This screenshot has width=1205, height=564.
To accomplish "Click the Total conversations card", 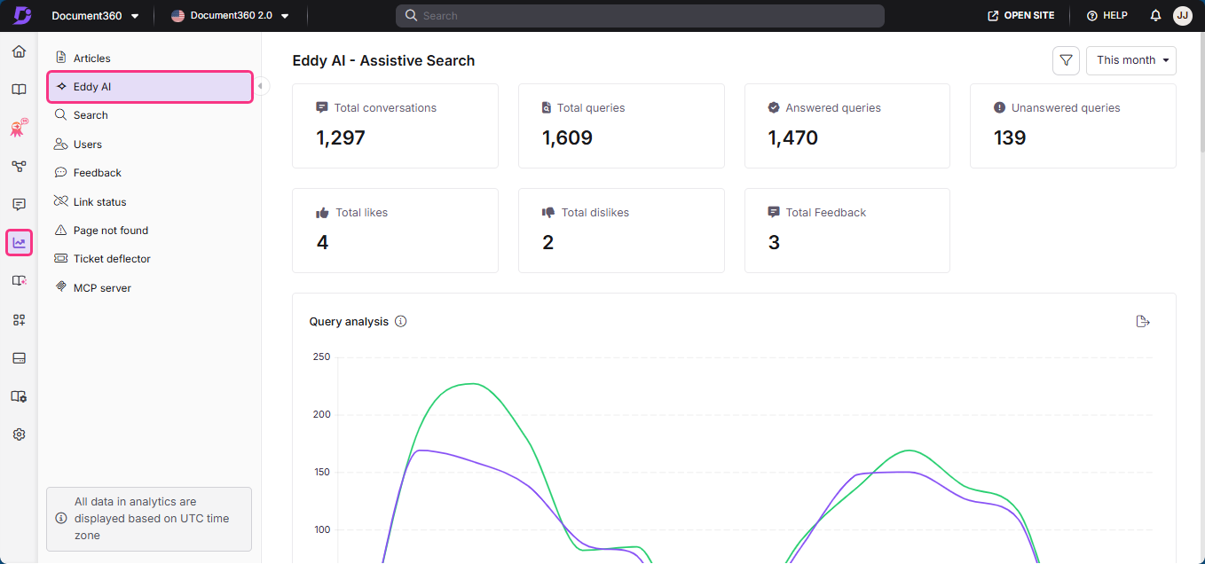I will click(x=395, y=126).
